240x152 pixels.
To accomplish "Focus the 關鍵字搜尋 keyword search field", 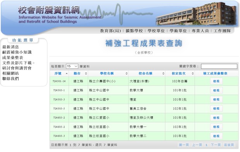I will [219, 66].
